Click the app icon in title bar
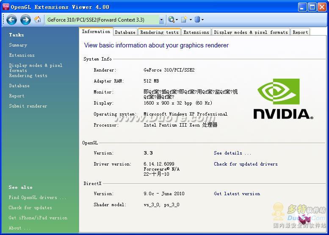This screenshot has height=235, width=329. coord(6,7)
